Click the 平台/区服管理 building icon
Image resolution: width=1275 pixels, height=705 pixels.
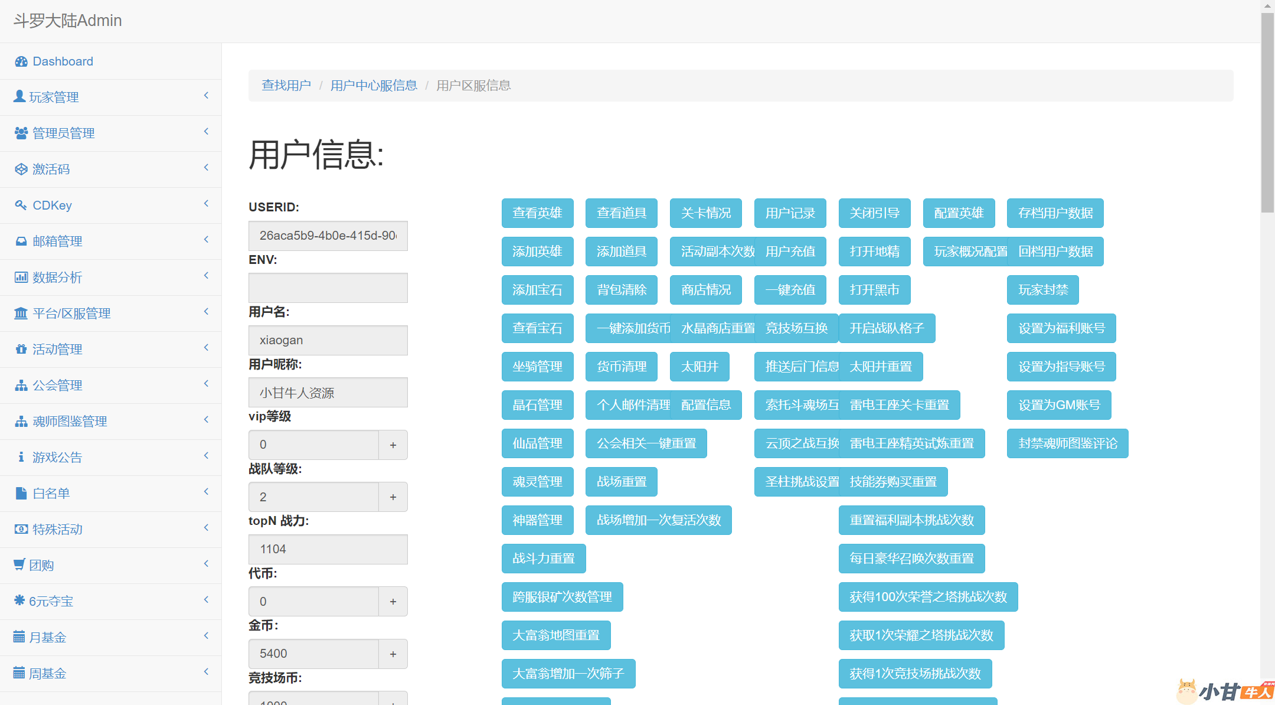click(x=21, y=313)
